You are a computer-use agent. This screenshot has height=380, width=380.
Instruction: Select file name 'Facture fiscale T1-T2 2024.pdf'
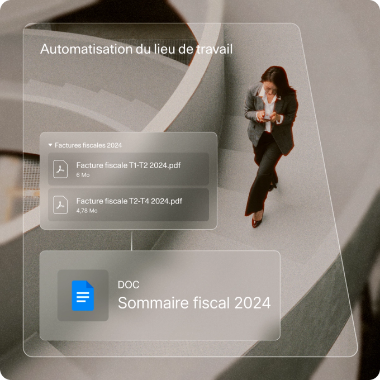(129, 165)
